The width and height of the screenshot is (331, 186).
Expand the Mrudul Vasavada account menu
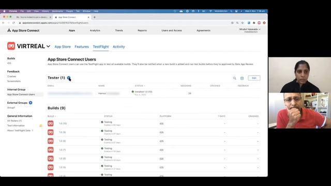[x=249, y=30]
